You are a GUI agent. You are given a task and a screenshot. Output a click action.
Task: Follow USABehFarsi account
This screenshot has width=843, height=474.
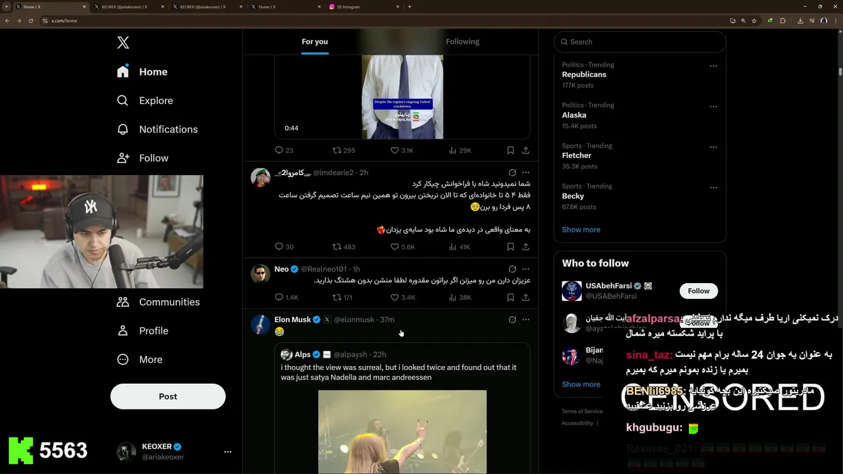point(699,291)
